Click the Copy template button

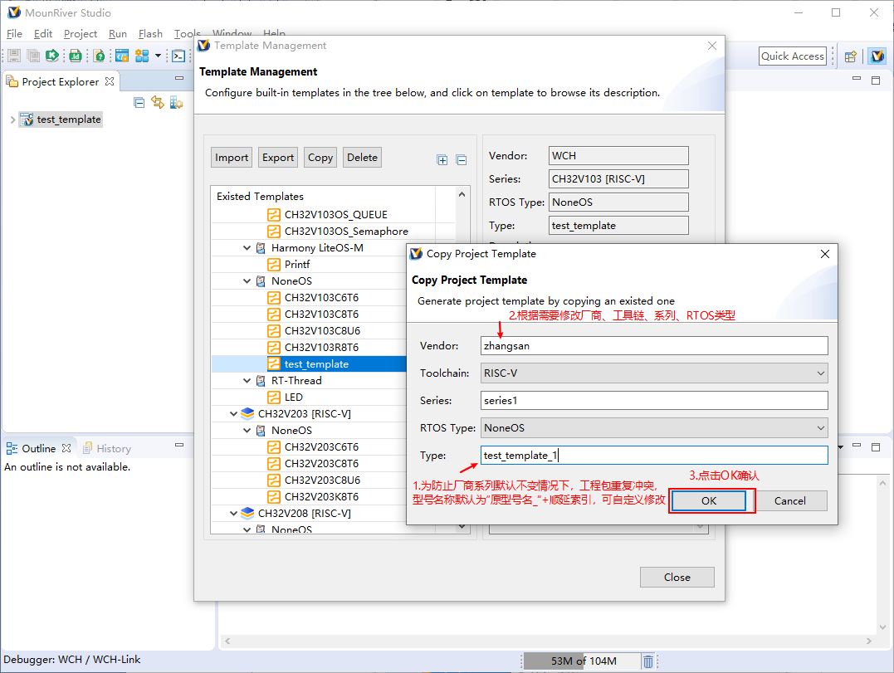click(320, 158)
